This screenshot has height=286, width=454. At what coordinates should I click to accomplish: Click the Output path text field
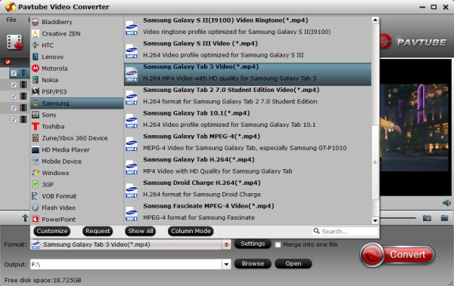(x=126, y=264)
